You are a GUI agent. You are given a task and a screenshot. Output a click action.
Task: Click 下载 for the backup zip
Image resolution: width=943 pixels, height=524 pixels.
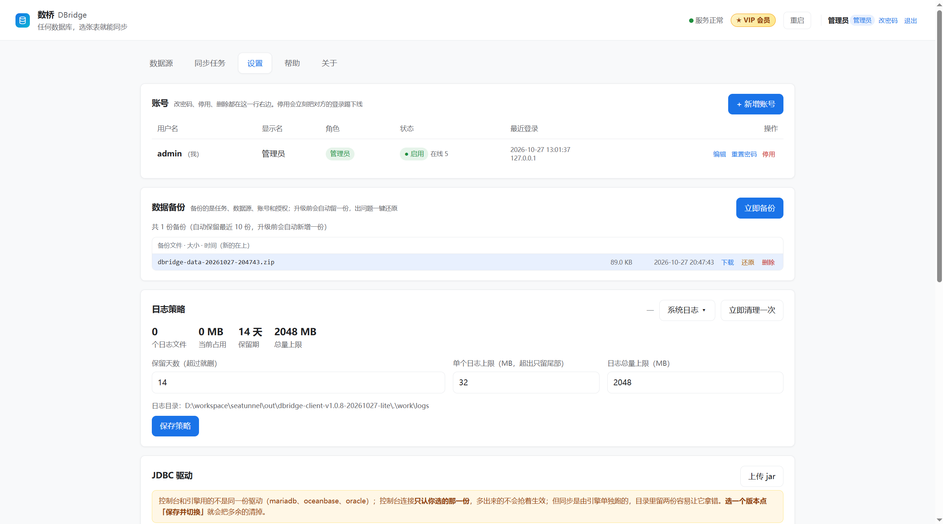click(727, 262)
